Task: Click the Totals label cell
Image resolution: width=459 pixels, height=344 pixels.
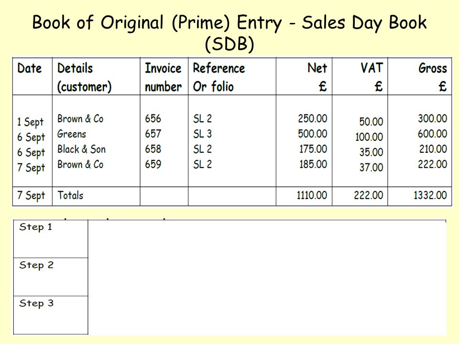Action: click(x=96, y=196)
